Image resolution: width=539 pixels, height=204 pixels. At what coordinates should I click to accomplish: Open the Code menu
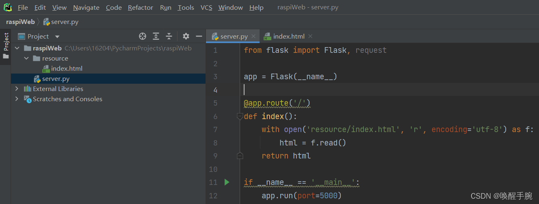coord(114,8)
